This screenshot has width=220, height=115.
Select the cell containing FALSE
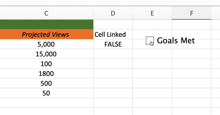coord(113,44)
